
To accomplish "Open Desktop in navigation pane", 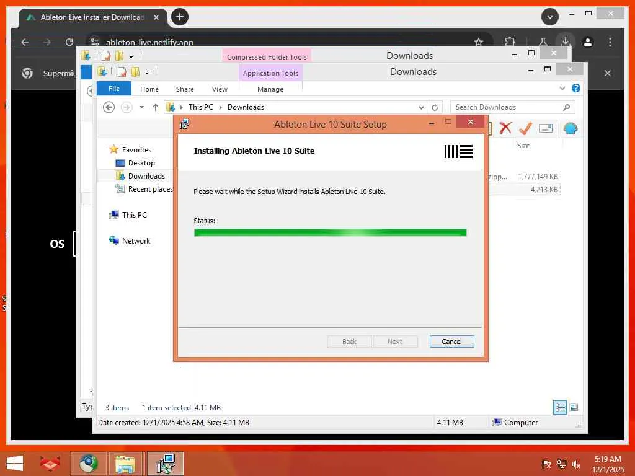I will pos(141,163).
